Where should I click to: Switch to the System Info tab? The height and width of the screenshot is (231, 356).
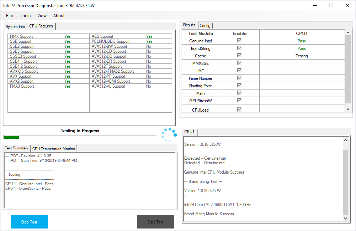[x=15, y=27]
